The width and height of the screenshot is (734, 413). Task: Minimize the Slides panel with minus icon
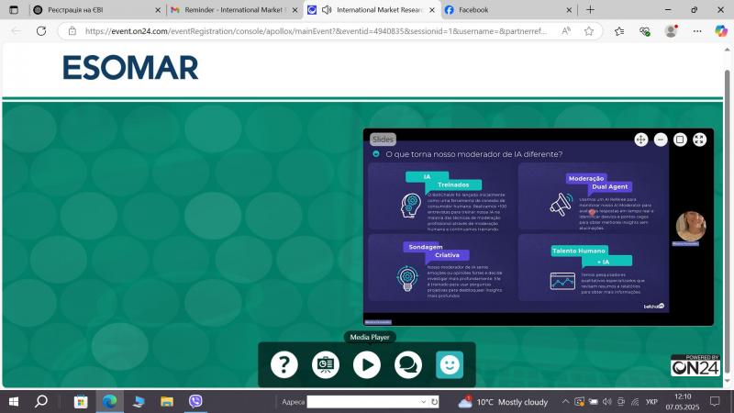(x=661, y=140)
